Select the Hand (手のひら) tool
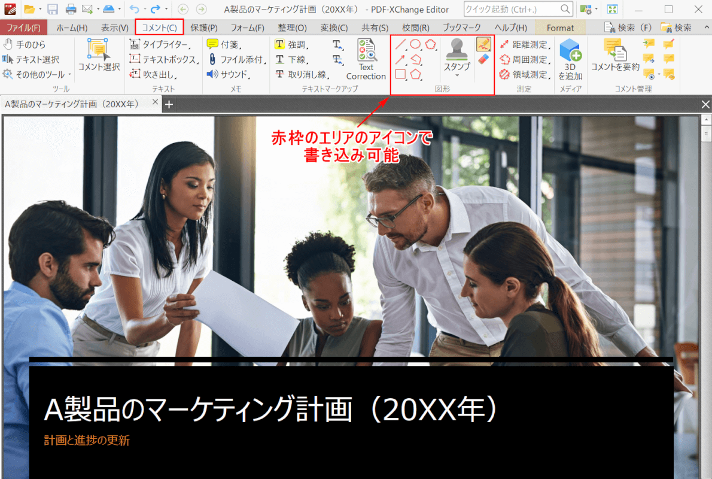This screenshot has width=712, height=479. tap(25, 44)
